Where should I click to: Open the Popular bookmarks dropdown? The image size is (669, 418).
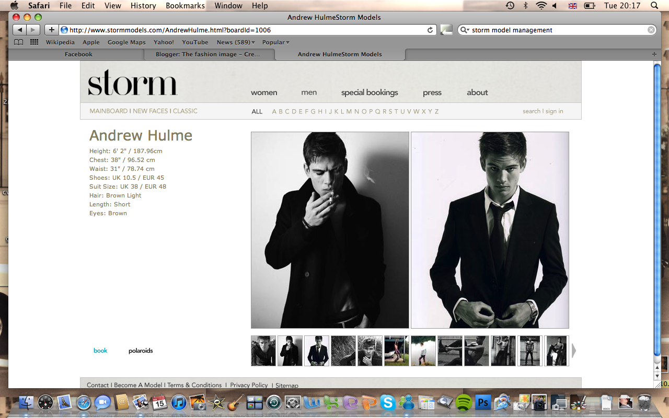point(275,42)
